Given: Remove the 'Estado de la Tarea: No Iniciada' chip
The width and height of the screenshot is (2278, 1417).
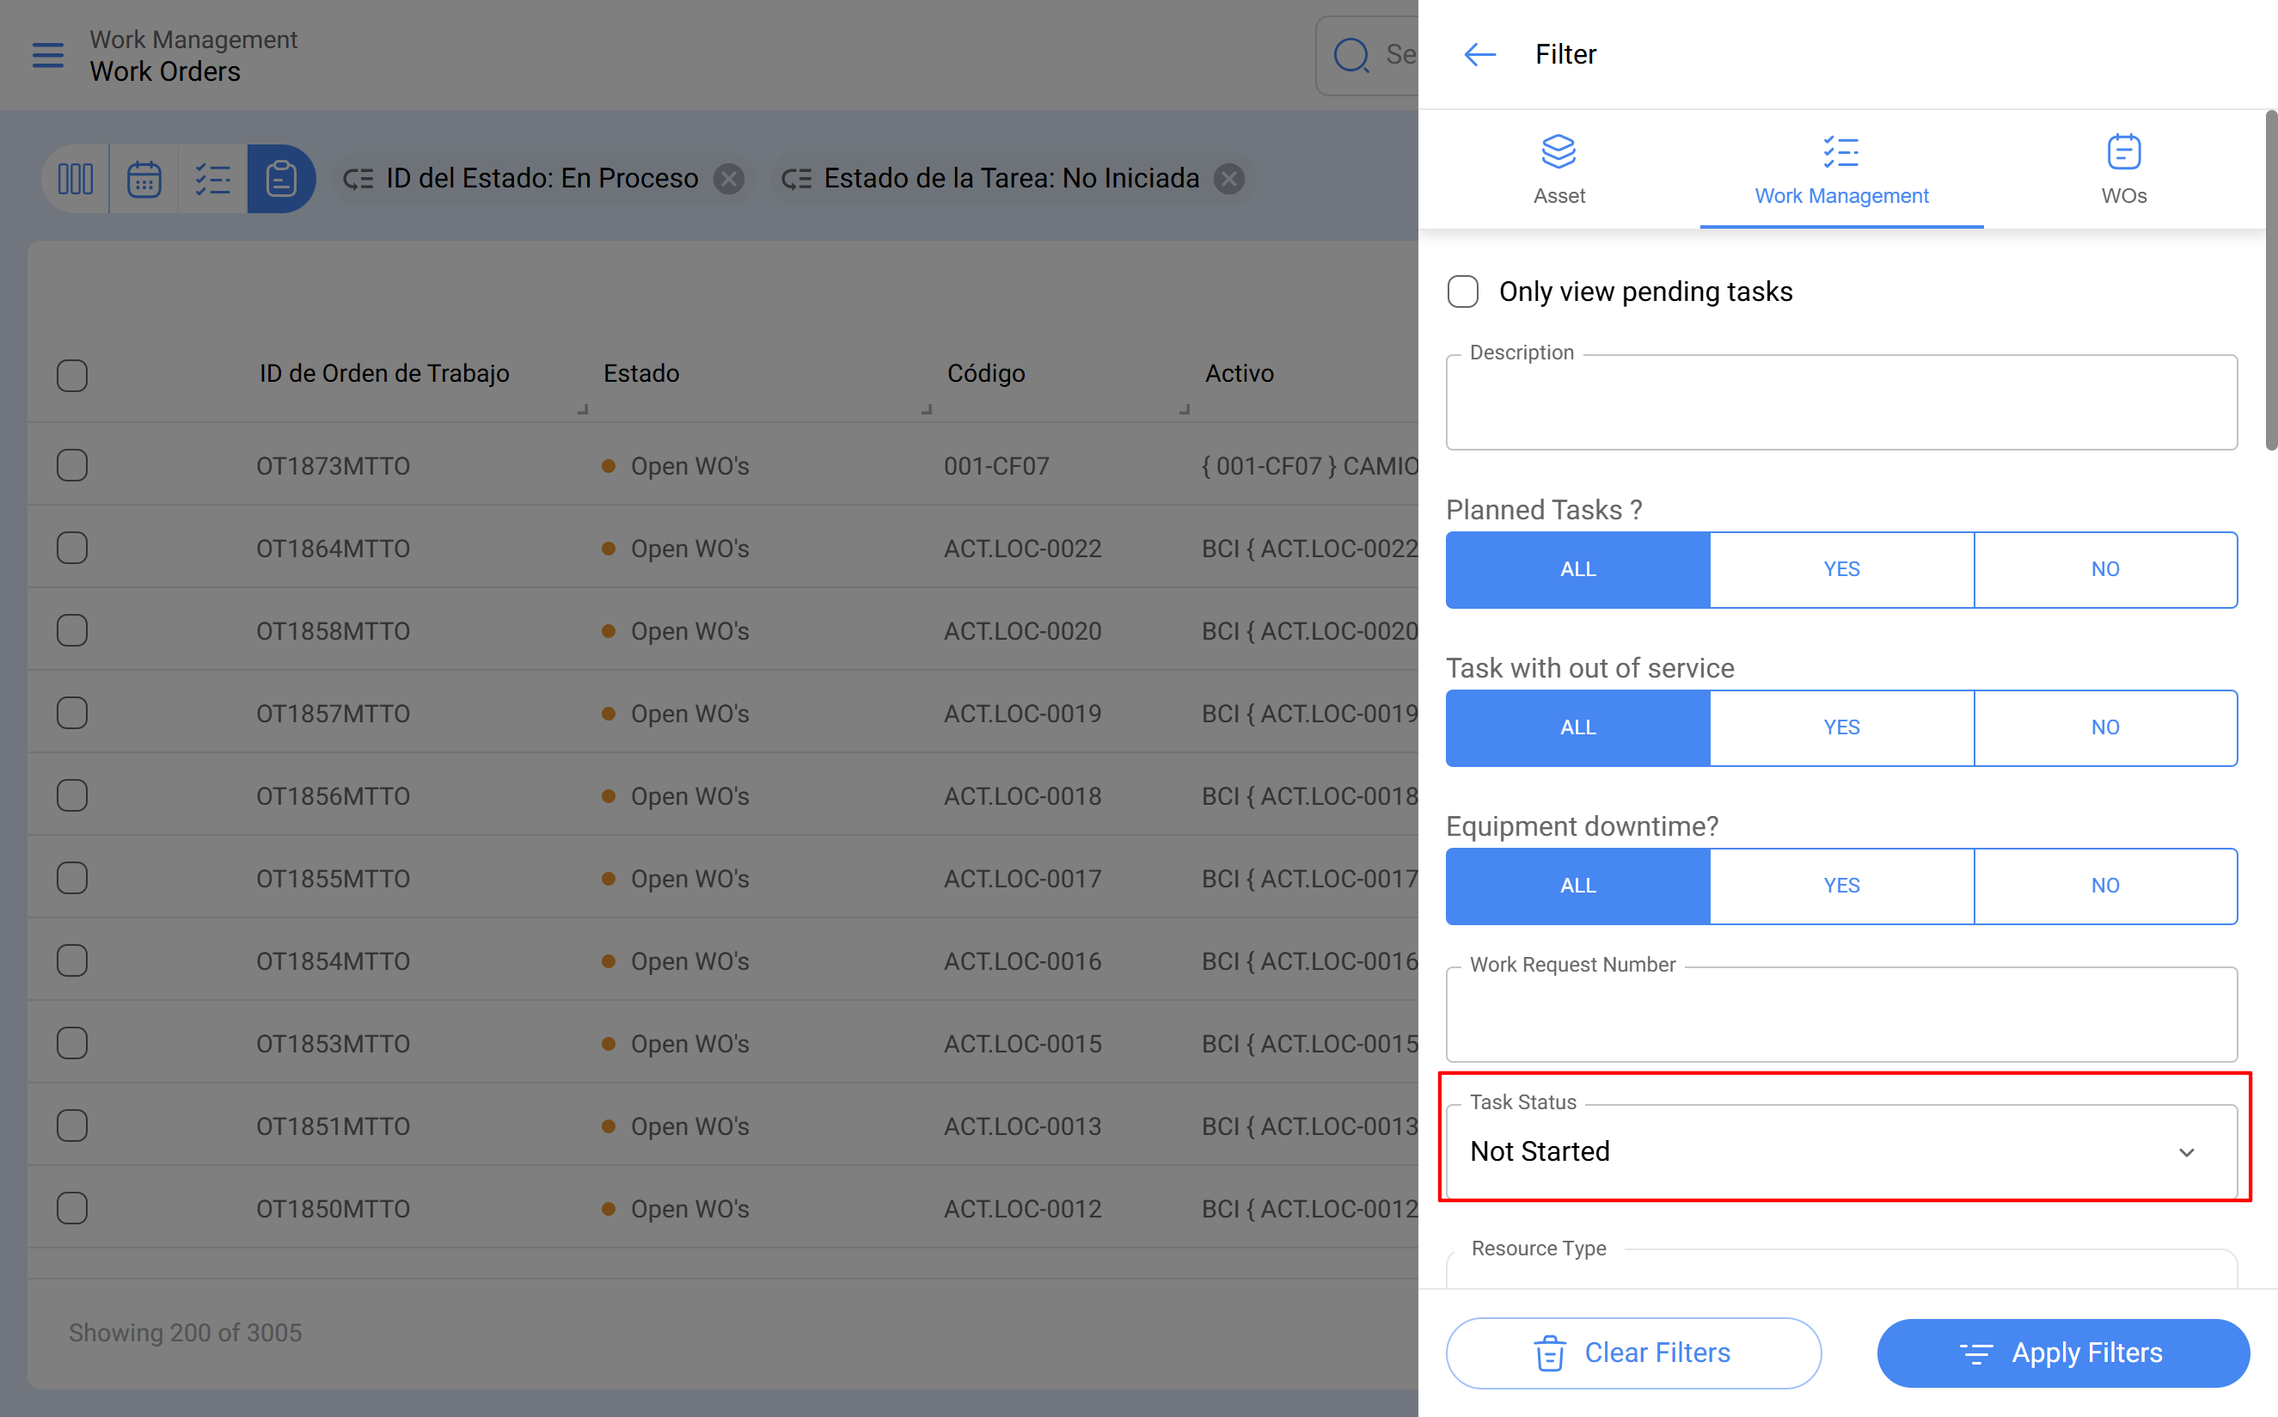Looking at the screenshot, I should tap(1229, 178).
